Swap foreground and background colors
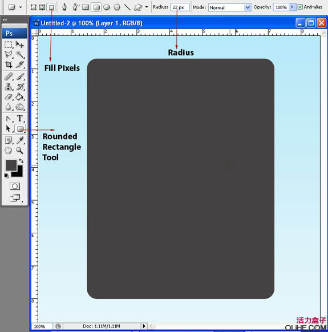The image size is (328, 332). (21, 161)
